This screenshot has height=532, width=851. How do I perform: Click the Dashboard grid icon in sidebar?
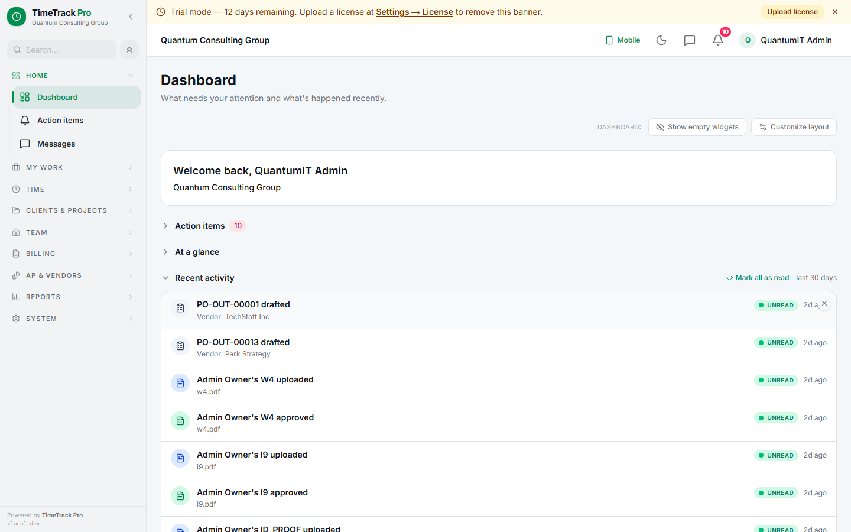[x=25, y=97]
